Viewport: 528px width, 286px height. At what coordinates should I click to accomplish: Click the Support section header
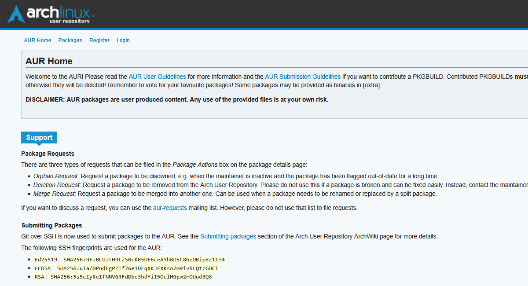click(x=39, y=138)
